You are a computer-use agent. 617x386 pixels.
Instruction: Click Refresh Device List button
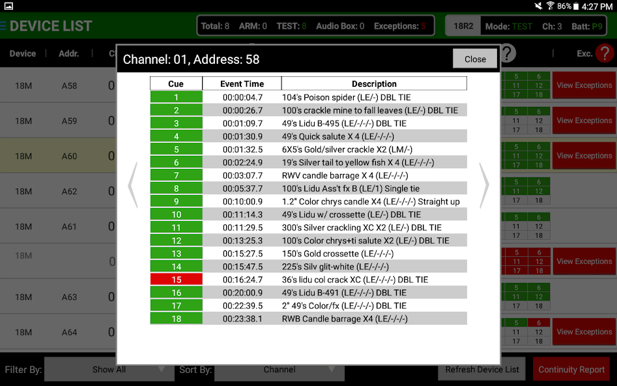482,369
